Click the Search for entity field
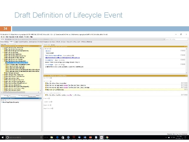This screenshot has width=189, height=142. tap(176, 39)
